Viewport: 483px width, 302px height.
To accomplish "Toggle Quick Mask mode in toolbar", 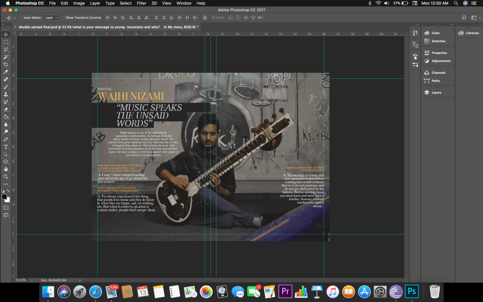I will pyautogui.click(x=6, y=207).
